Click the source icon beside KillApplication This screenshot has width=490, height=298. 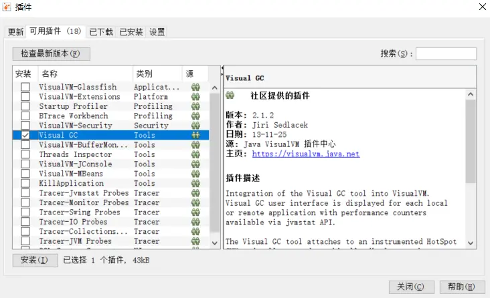[x=195, y=184]
